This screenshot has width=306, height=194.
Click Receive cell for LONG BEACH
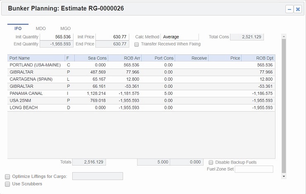tap(192, 108)
